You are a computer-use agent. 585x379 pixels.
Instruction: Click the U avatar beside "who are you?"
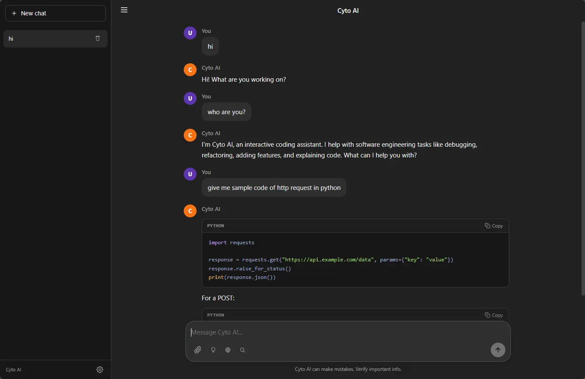[x=190, y=98]
